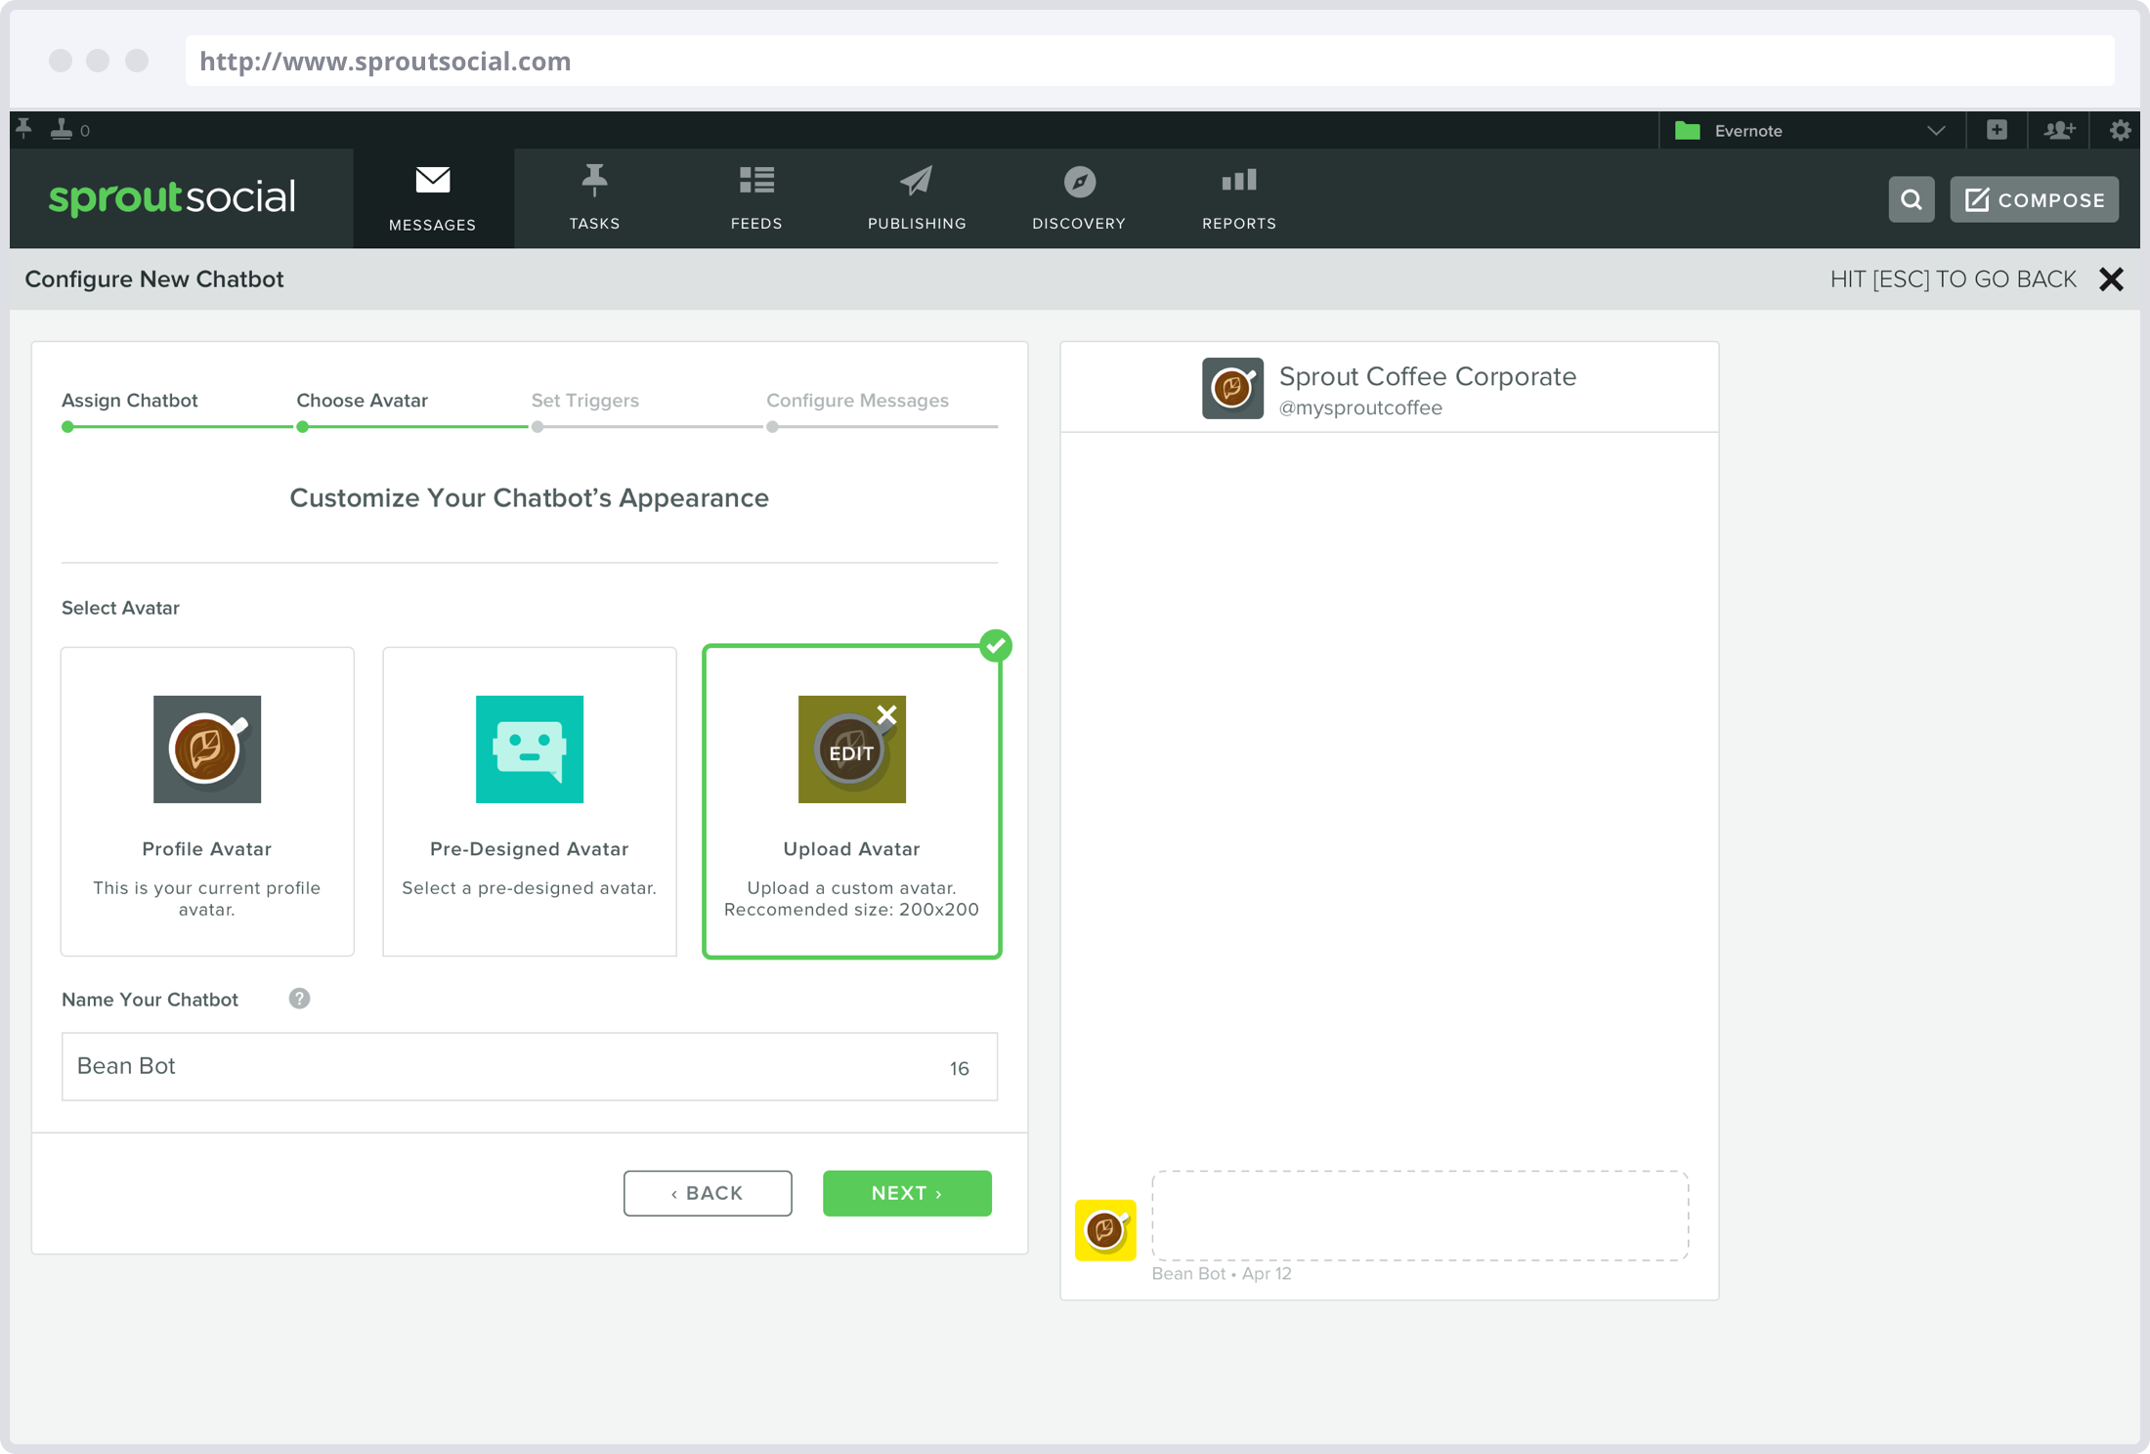Click the Bean Bot • Apr 12 timestamp
This screenshot has height=1454, width=2150.
pos(1222,1274)
